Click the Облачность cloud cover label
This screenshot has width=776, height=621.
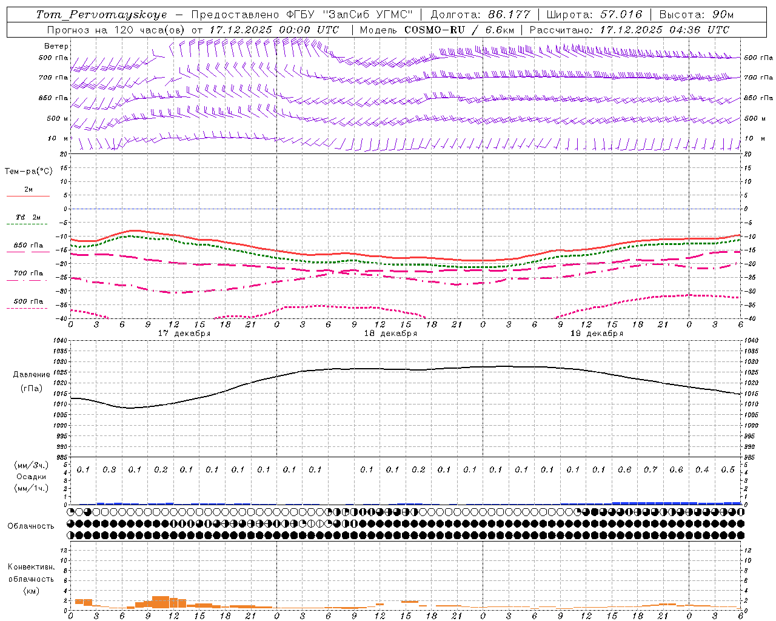click(x=31, y=526)
